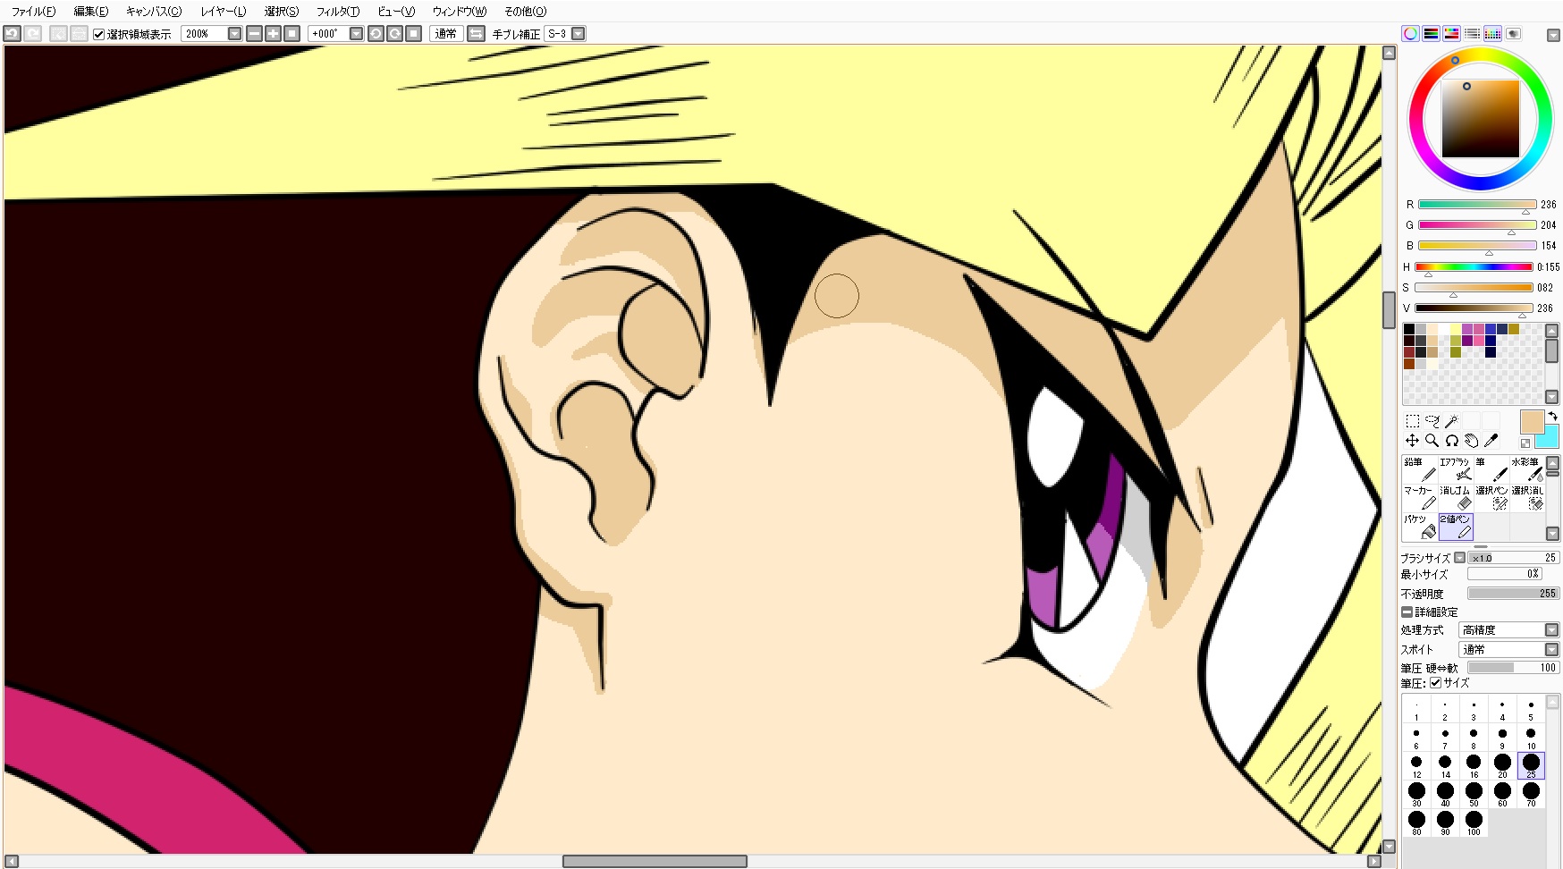Open the 200% zoom level dropdown
Screen dimensions: 1563x869
click(x=234, y=34)
